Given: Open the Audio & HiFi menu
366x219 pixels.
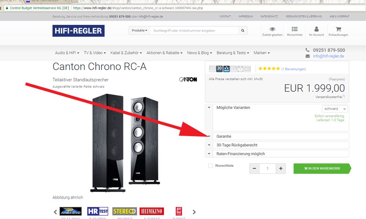Looking at the screenshot, I should pos(67,53).
